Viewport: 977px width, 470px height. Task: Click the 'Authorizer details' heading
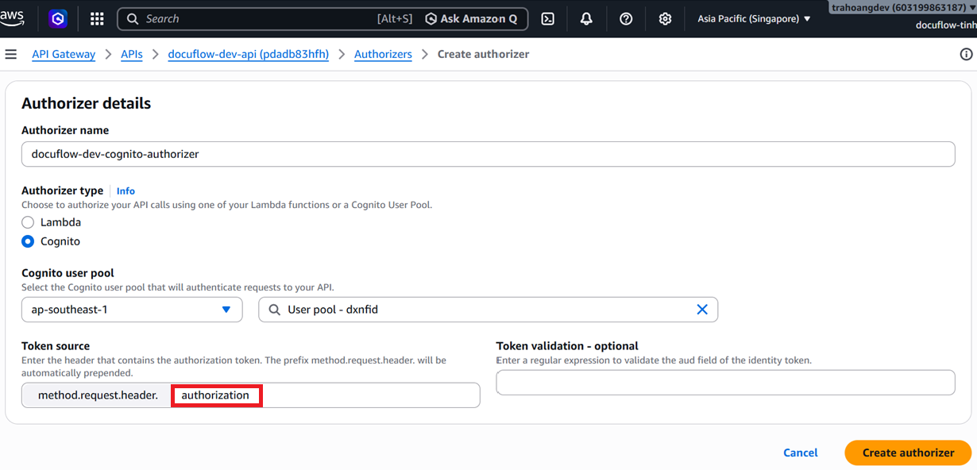(86, 103)
